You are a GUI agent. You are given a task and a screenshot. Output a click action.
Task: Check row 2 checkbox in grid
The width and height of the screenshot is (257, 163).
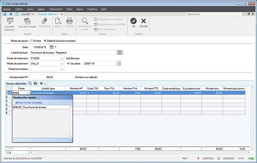(x=10, y=97)
